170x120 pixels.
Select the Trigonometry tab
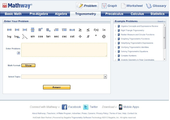tap(86, 14)
